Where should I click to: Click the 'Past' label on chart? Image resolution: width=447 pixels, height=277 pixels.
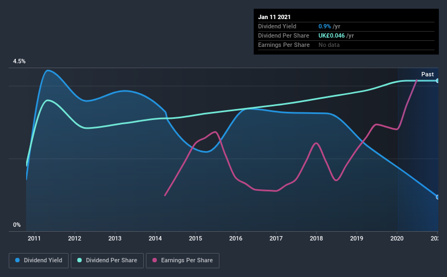[427, 74]
